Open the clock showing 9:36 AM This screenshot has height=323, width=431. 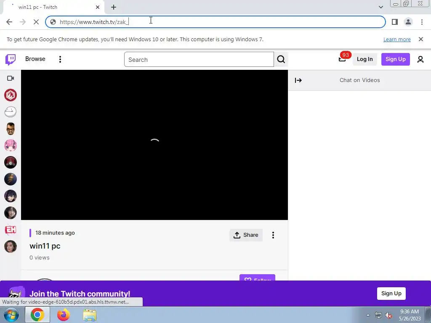(x=410, y=315)
